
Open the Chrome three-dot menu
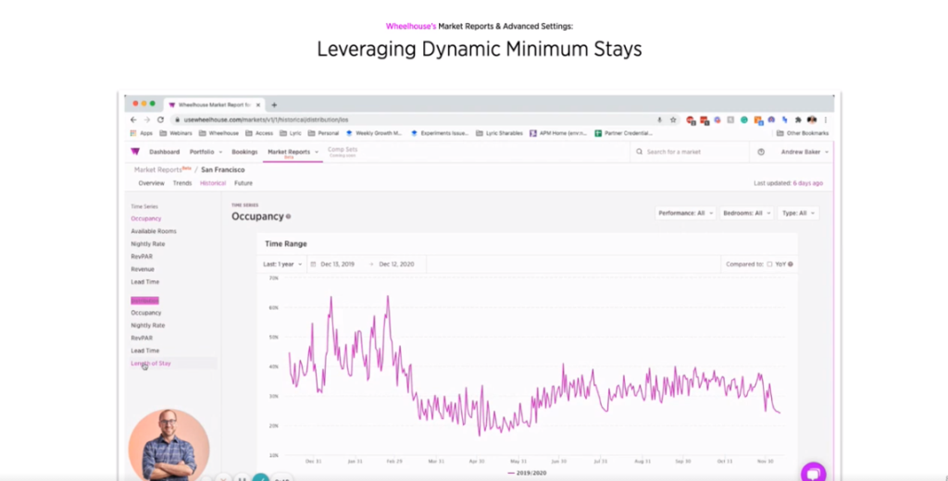[825, 120]
